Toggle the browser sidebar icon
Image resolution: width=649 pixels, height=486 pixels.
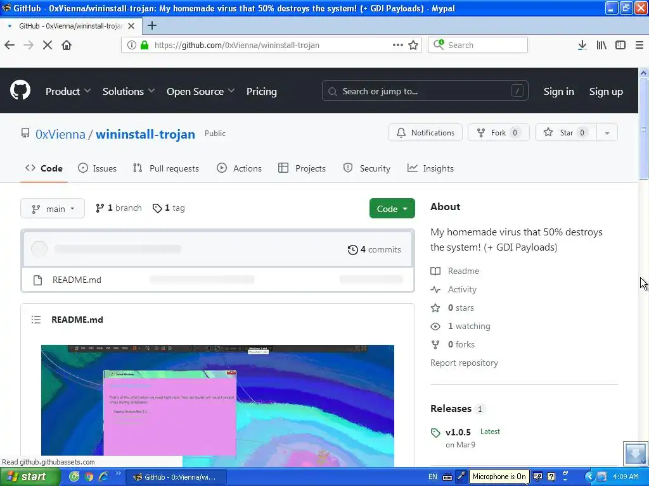(x=620, y=45)
